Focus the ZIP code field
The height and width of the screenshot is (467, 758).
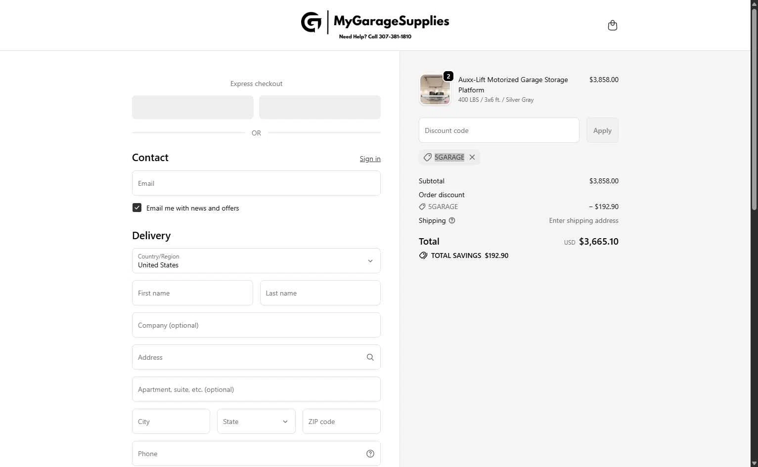(x=342, y=421)
